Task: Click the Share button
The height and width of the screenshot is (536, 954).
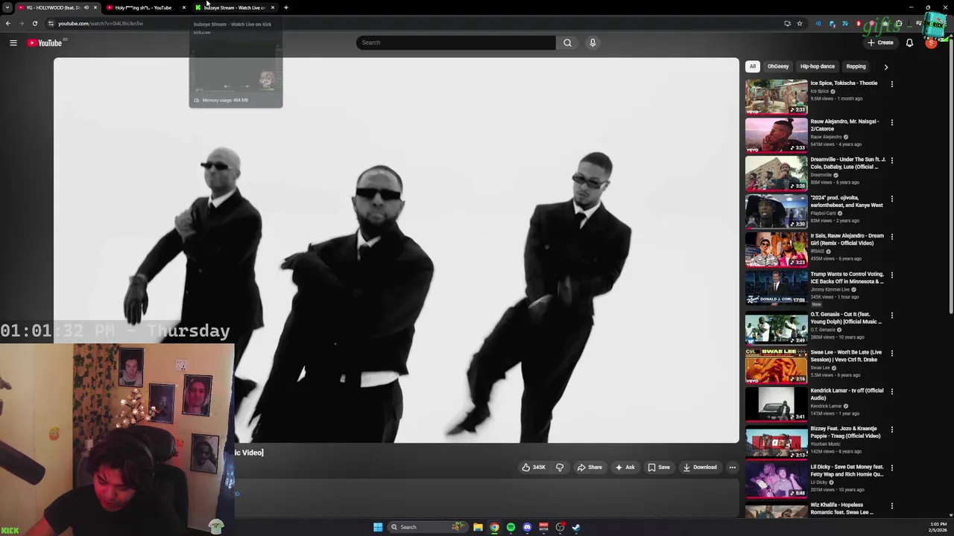Action: click(x=589, y=468)
